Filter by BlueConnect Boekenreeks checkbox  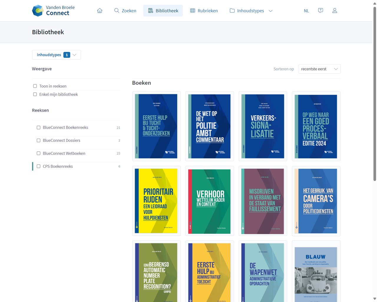pyautogui.click(x=39, y=128)
